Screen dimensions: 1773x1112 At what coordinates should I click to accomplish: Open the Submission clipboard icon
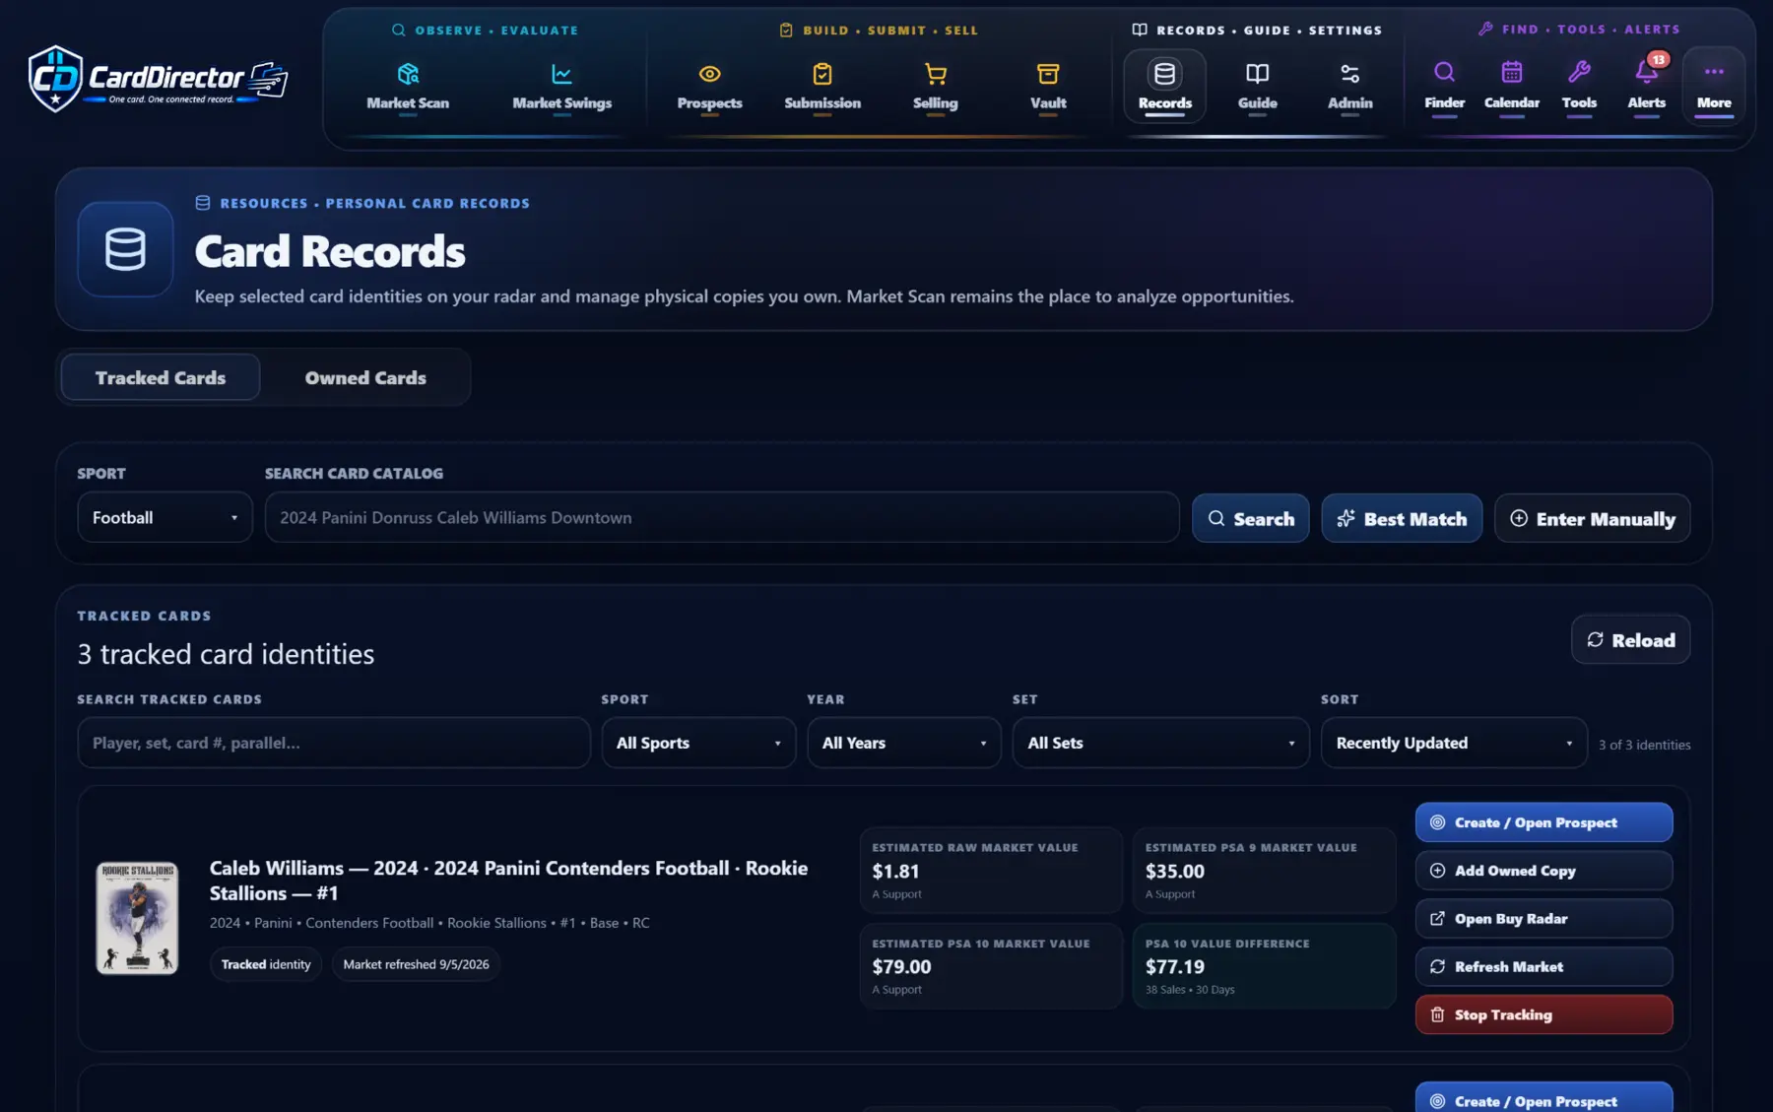click(822, 74)
